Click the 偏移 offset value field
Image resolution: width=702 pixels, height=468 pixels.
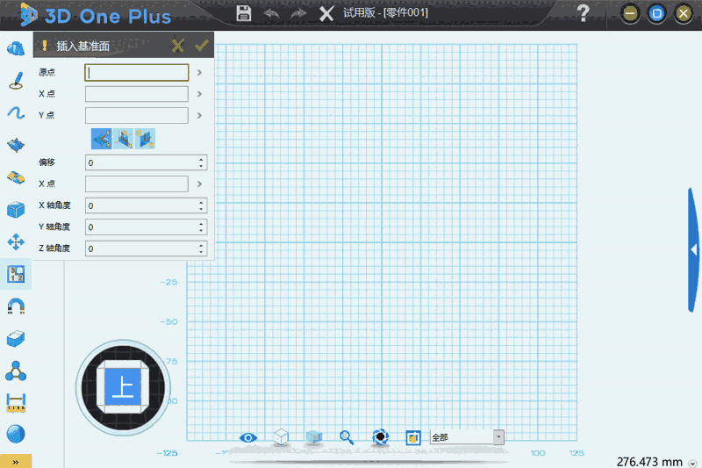click(x=141, y=162)
